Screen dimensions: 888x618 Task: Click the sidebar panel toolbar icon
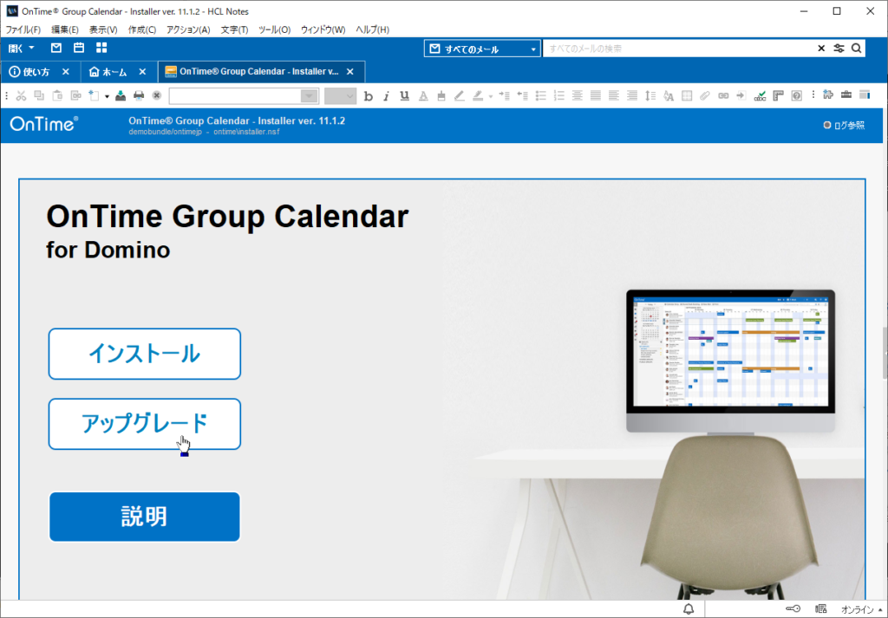coord(865,94)
